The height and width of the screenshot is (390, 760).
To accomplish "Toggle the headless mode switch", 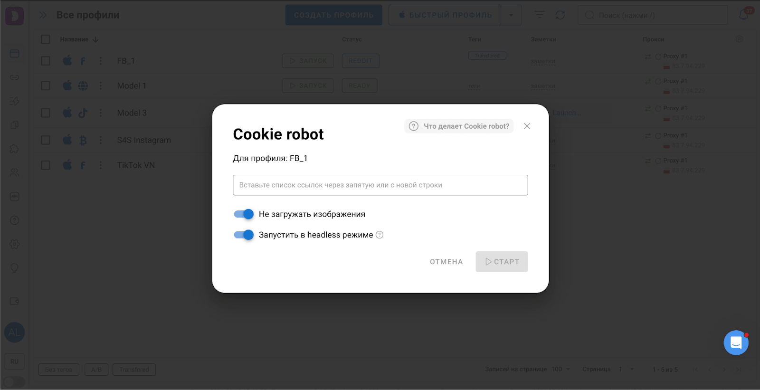I will pyautogui.click(x=244, y=235).
